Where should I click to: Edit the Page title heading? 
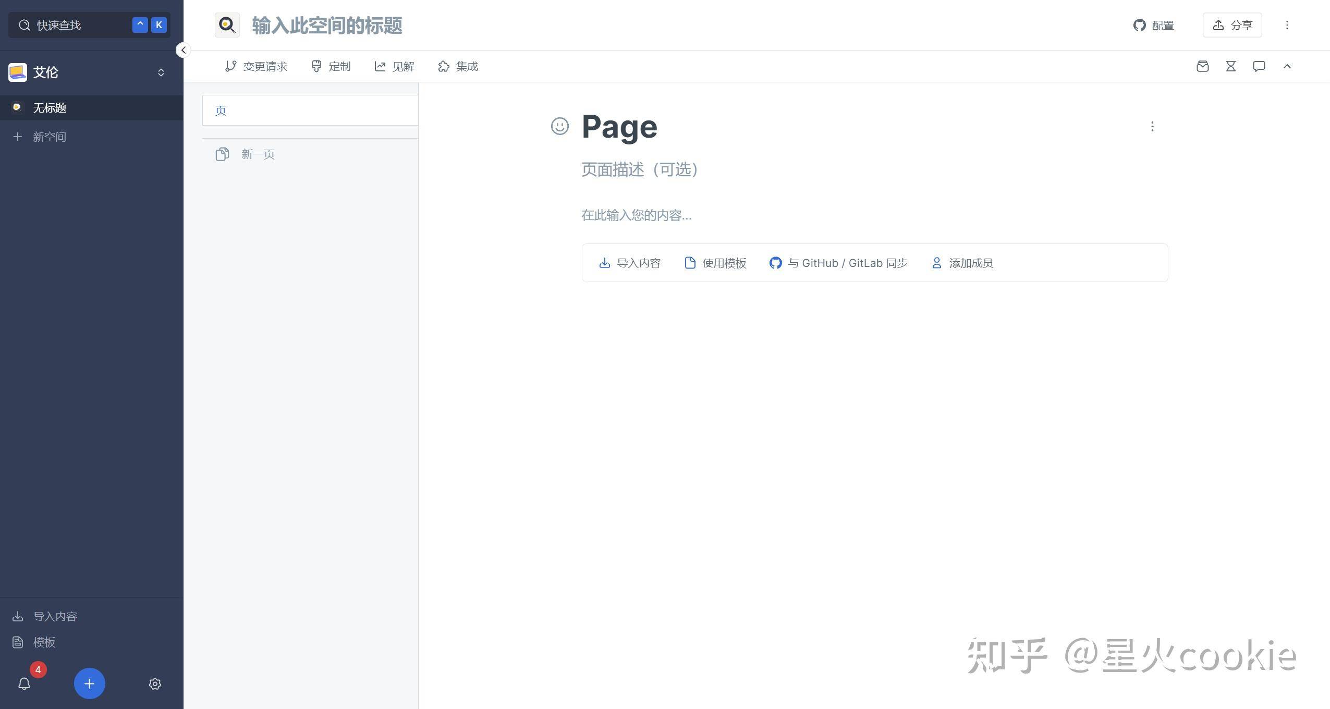pyautogui.click(x=619, y=127)
